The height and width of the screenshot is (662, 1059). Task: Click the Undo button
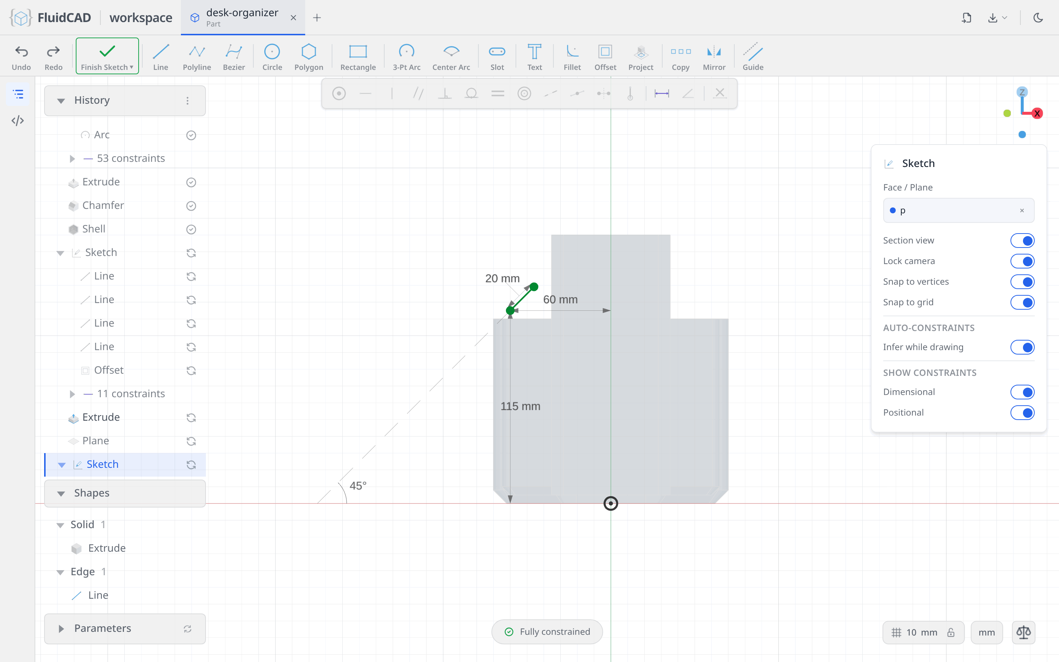21,57
